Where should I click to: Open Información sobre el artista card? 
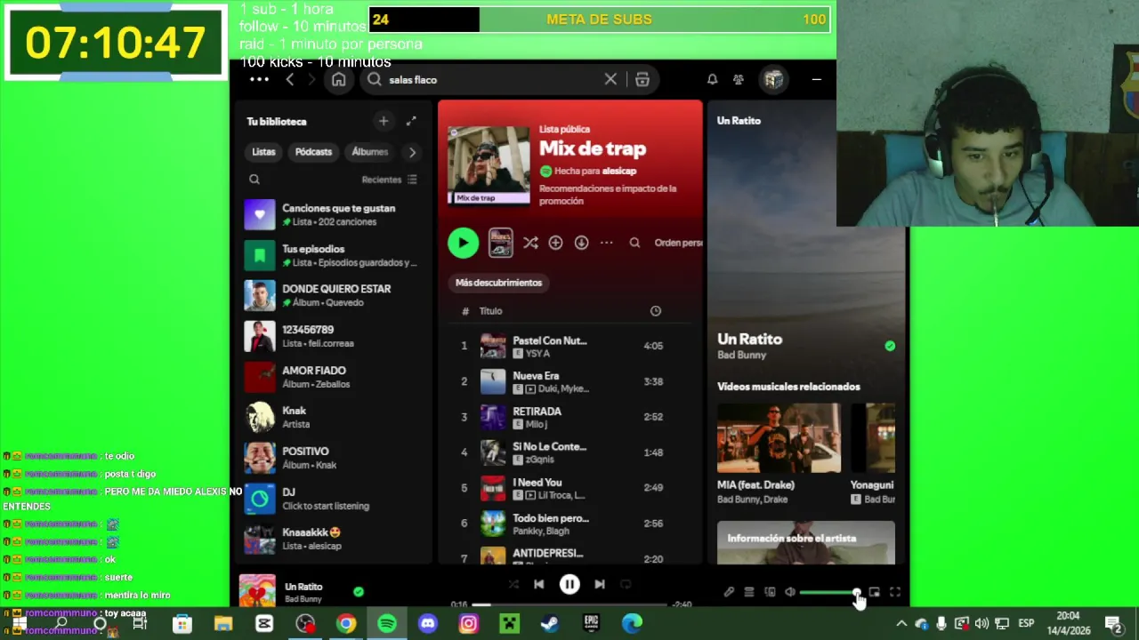[806, 542]
